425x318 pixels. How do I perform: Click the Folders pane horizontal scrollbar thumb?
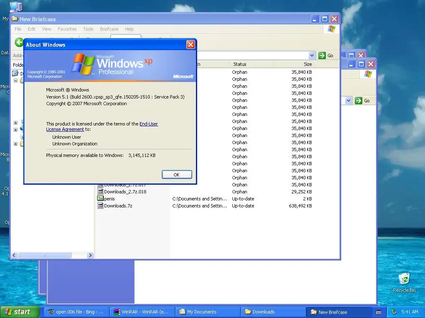[x=44, y=255]
